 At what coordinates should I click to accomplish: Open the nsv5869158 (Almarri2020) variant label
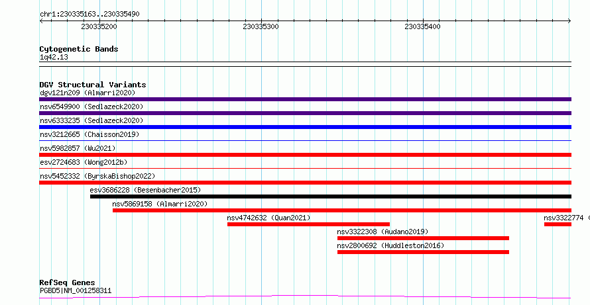(160, 204)
